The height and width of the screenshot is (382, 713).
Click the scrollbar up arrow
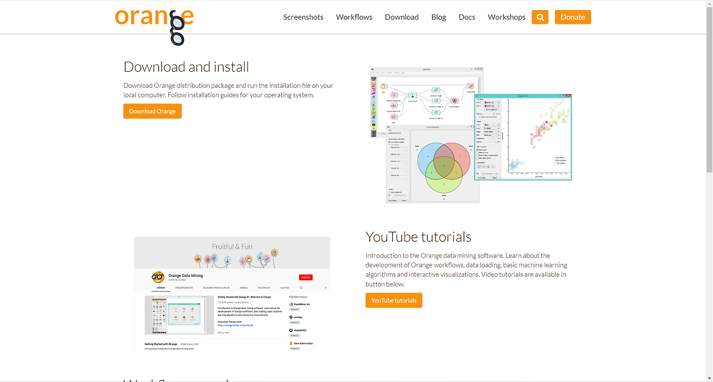709,4
